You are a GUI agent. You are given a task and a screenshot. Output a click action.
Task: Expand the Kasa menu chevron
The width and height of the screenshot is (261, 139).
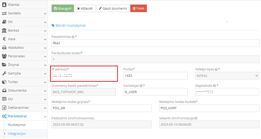click(x=45, y=39)
